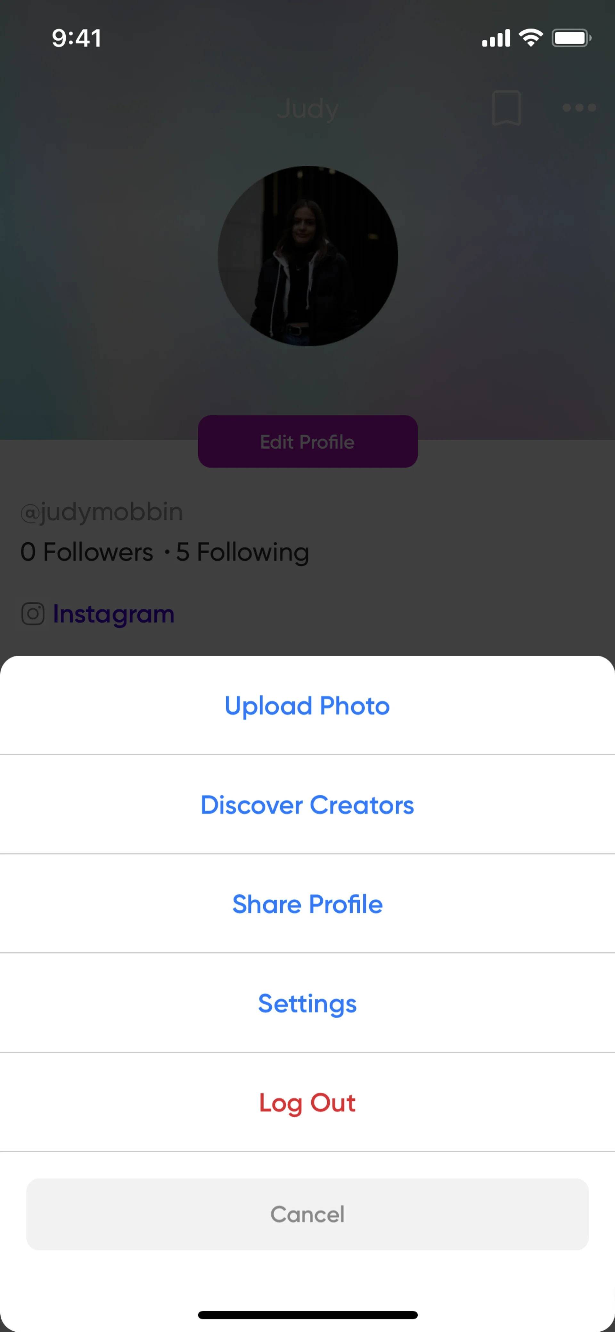Tap the Instagram logo icon
Screen dimensions: 615x1332
[x=33, y=614]
